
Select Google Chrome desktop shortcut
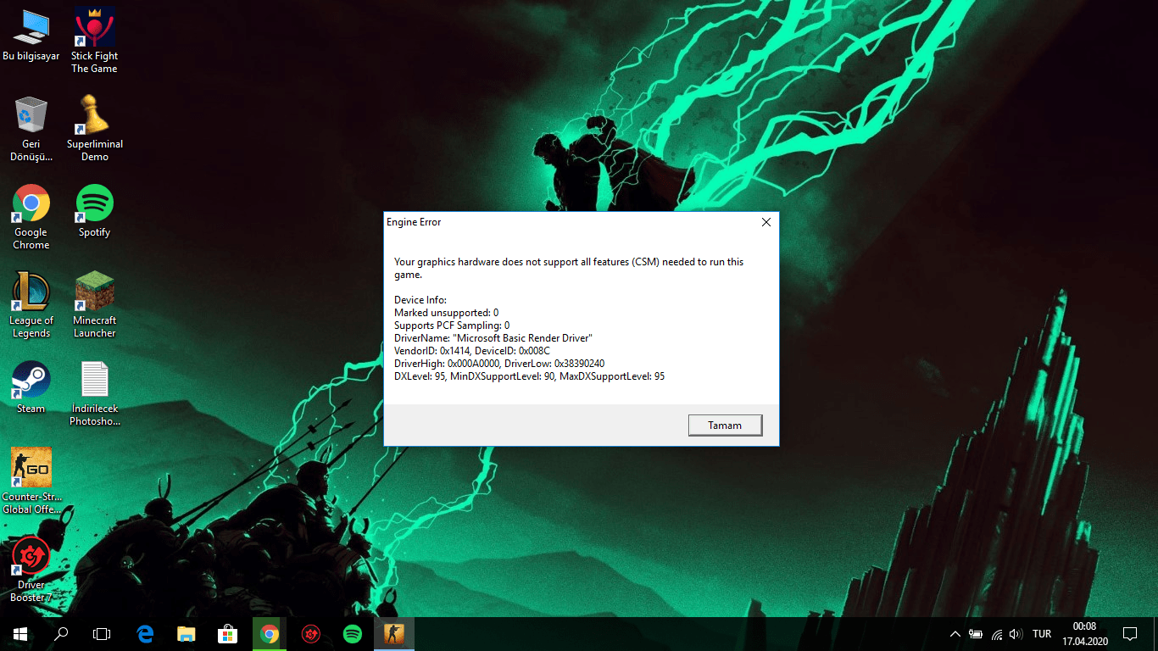[x=31, y=217]
